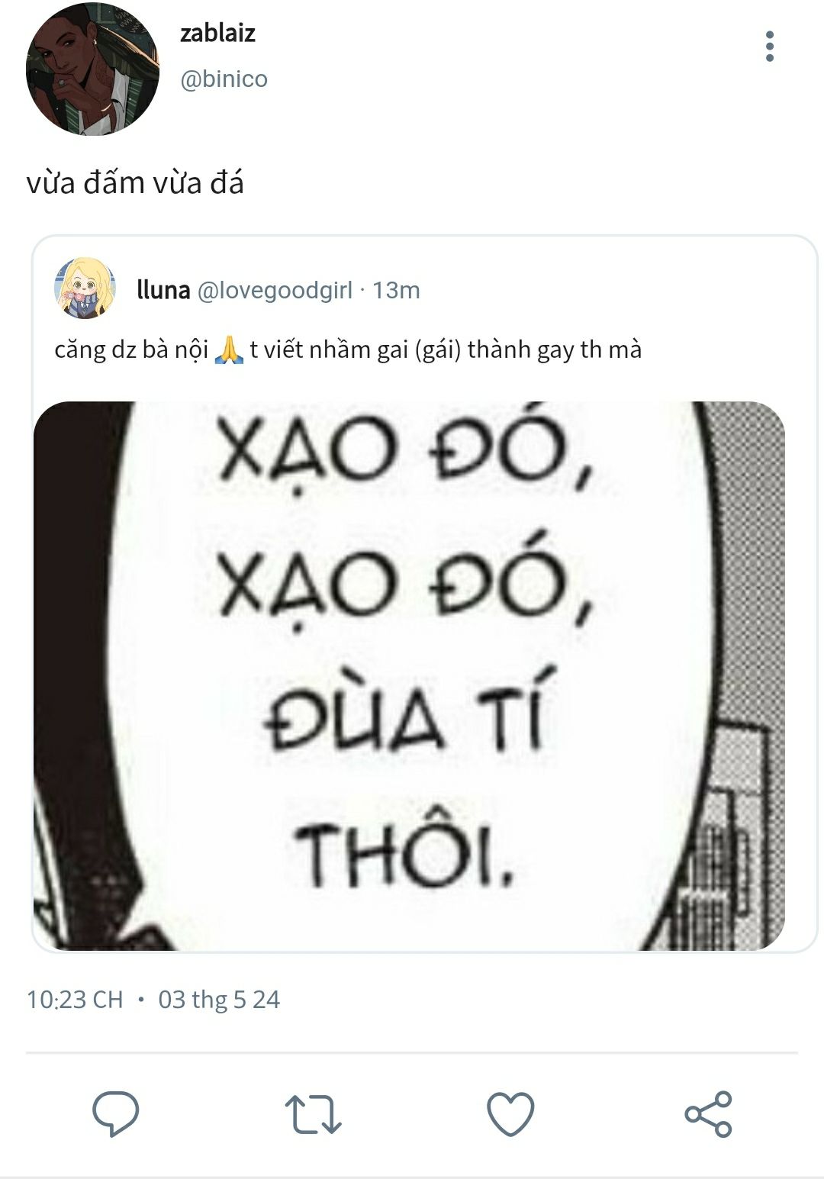Click the 13m timestamp on quoted tweet
824x1179 pixels.
pos(396,290)
